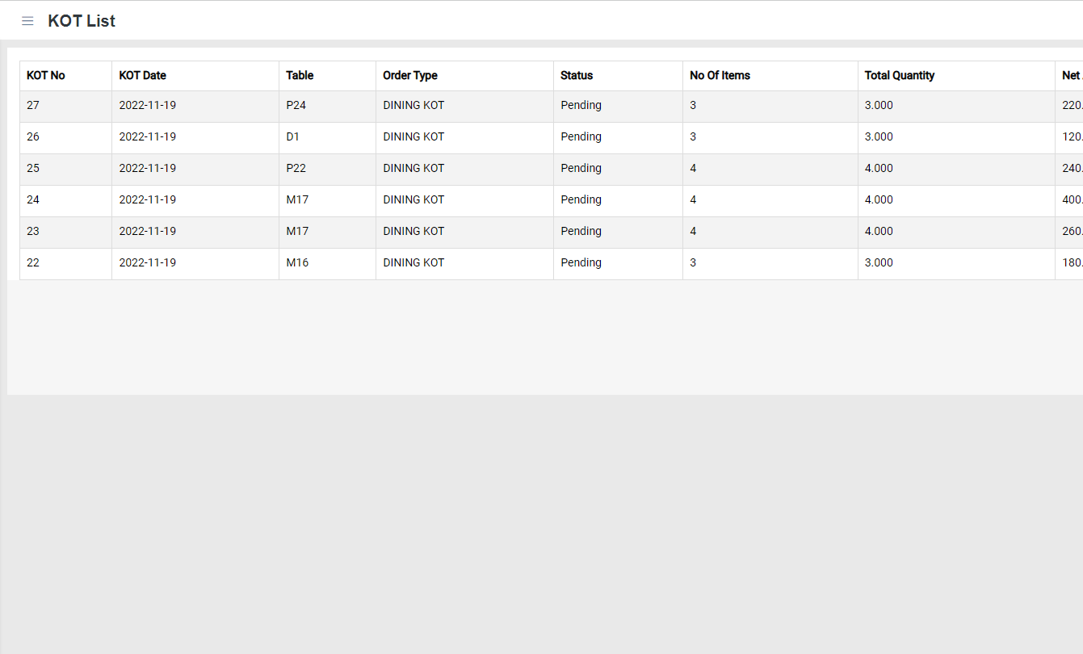Click Pending status of KOT 22
The image size is (1083, 654).
(x=581, y=262)
